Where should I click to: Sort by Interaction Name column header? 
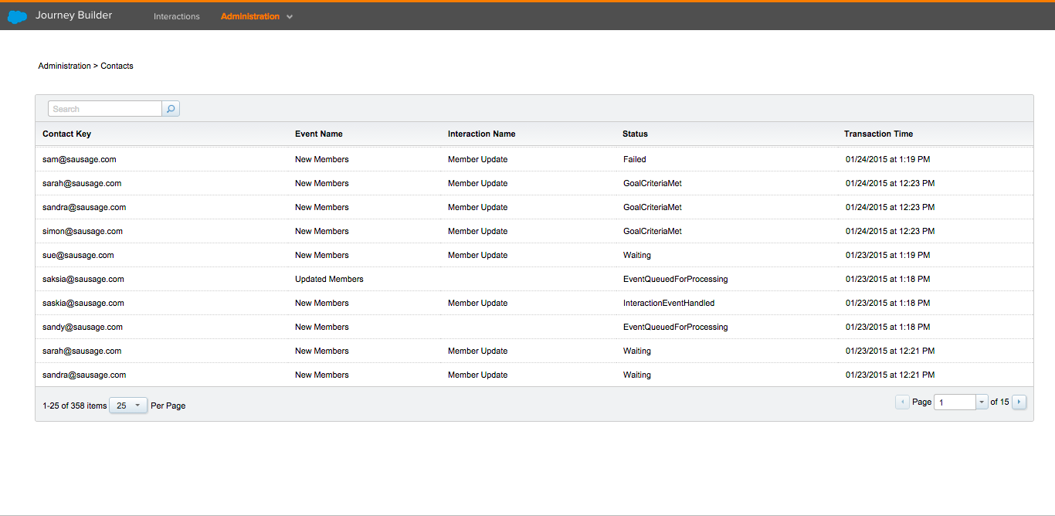pos(481,134)
